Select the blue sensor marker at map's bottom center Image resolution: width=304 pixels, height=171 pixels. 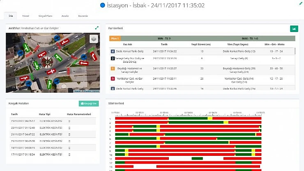(57, 81)
